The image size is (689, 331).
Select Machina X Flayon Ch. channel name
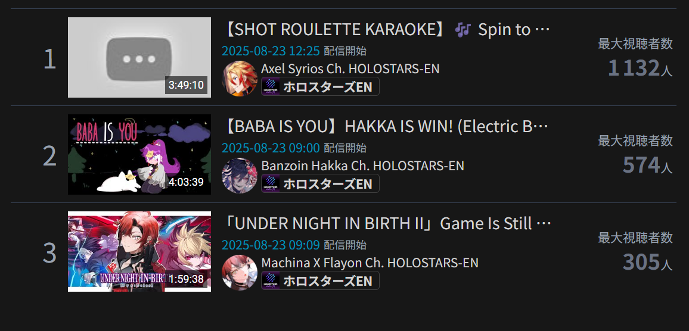pos(370,263)
